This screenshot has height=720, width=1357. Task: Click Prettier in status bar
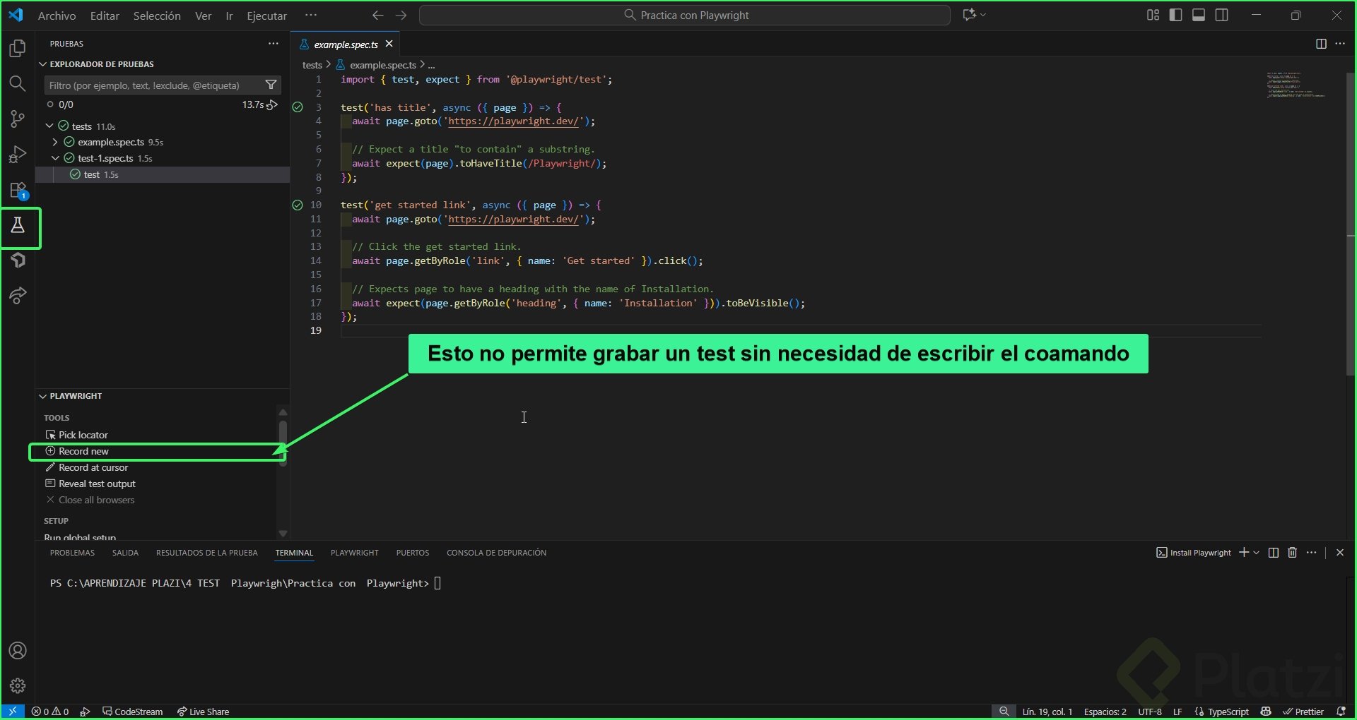tap(1303, 712)
